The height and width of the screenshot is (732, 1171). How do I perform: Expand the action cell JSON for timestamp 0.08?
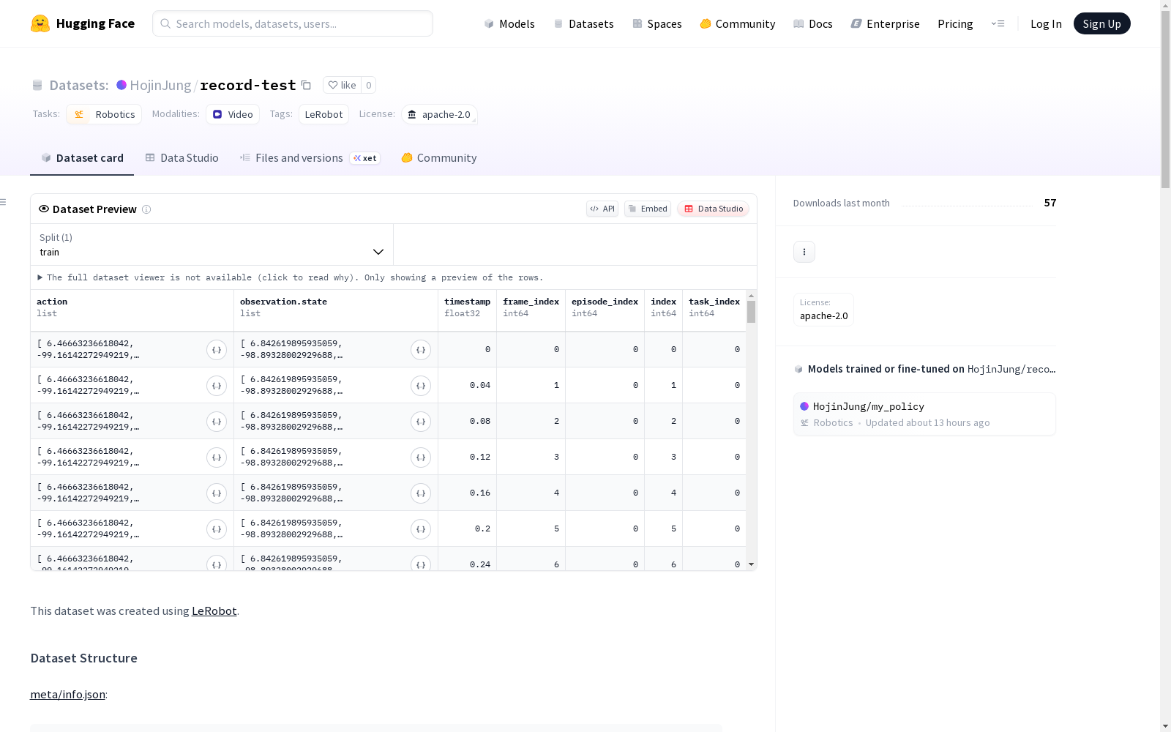[x=217, y=422]
